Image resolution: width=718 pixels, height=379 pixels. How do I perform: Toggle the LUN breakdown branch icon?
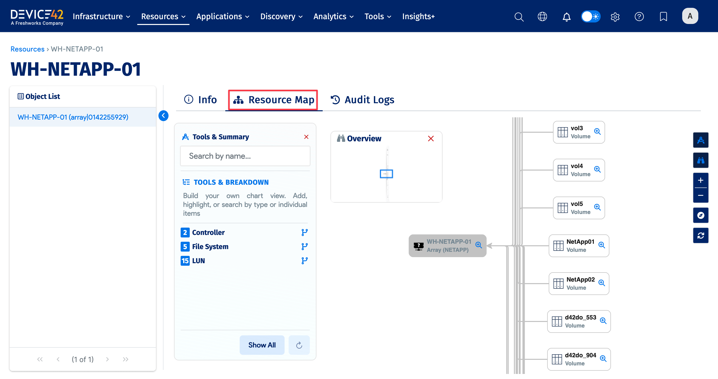tap(304, 261)
